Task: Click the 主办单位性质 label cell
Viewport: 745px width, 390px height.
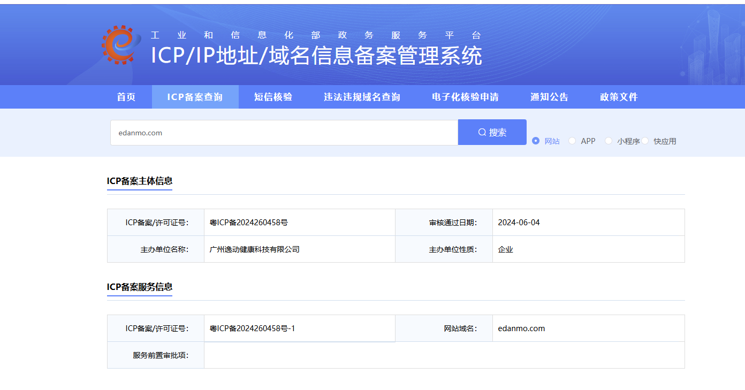Action: click(x=444, y=249)
